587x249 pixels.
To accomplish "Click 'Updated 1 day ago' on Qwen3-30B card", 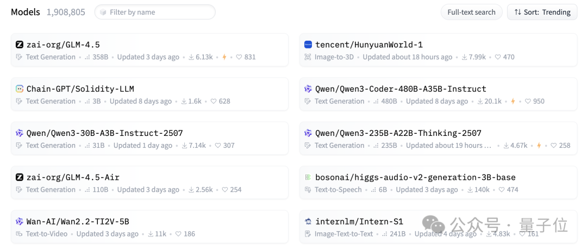I will tap(143, 146).
